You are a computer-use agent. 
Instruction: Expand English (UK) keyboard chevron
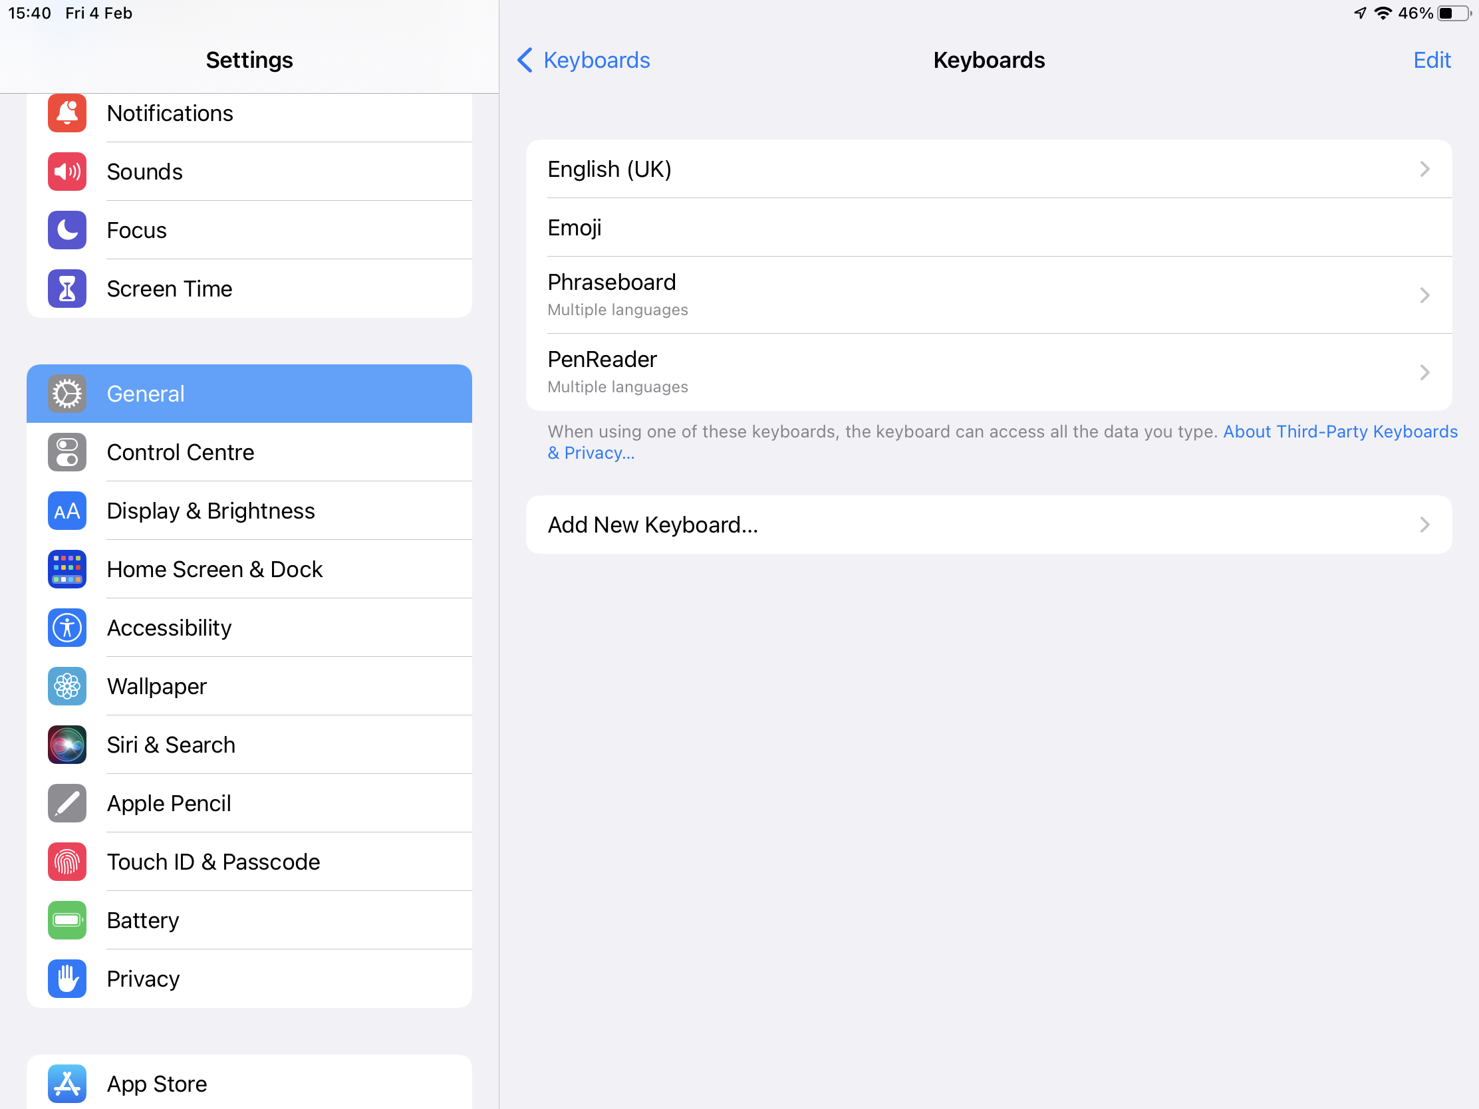(x=1425, y=169)
